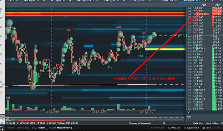
Task: Add a new chart tab with plus
Action: point(212,1)
